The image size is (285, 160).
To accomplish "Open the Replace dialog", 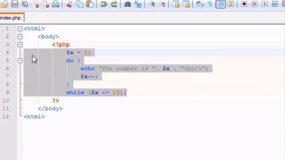I will (138, 4).
